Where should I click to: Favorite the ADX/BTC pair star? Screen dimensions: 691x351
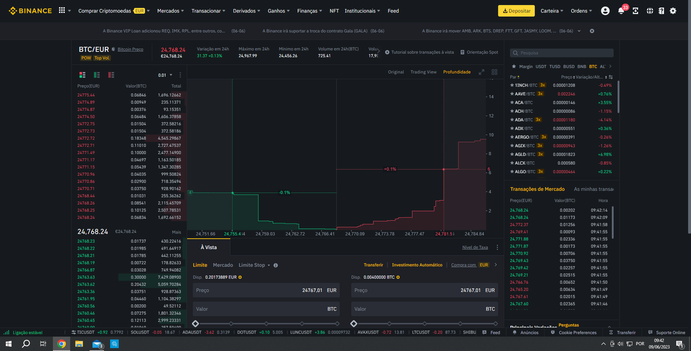point(512,129)
